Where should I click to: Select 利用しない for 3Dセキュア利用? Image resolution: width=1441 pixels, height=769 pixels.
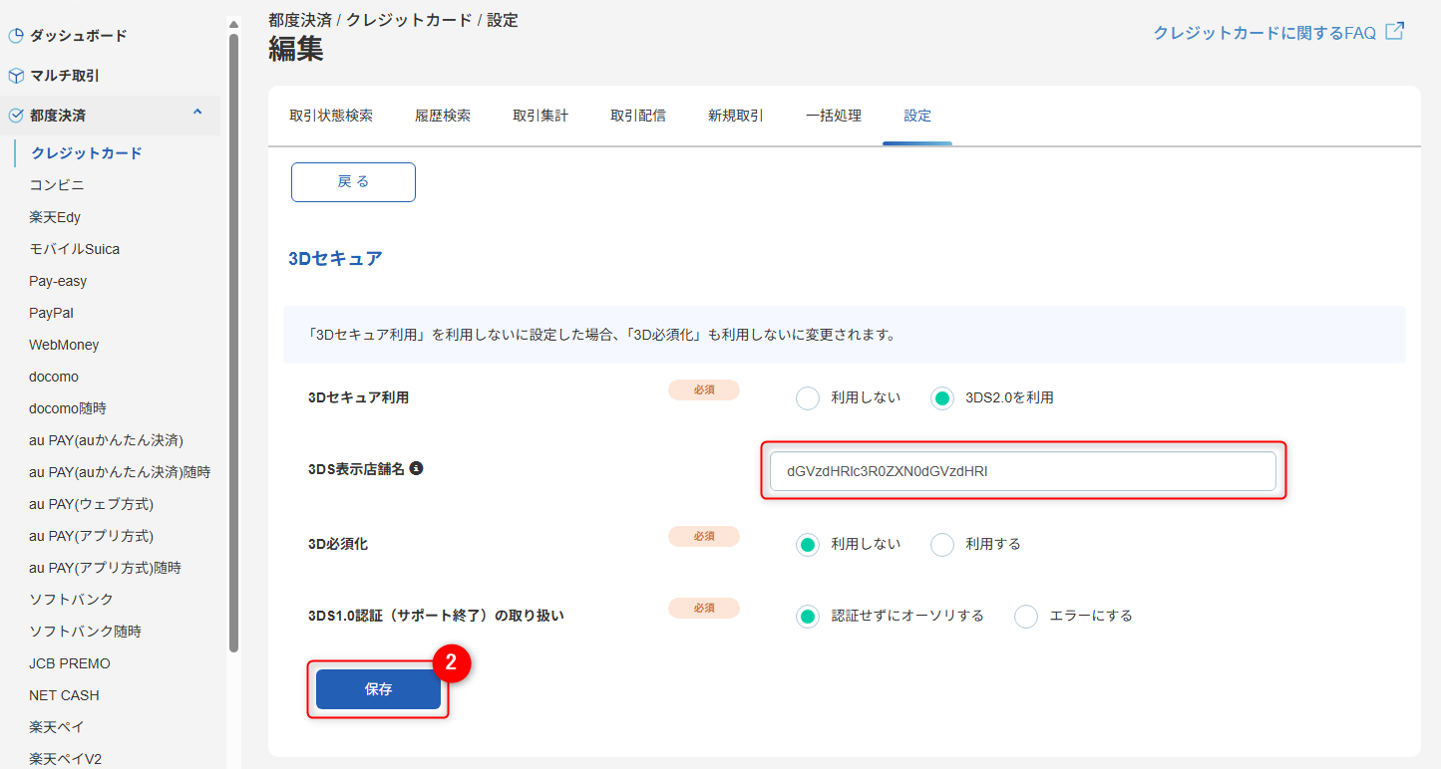[x=808, y=396]
